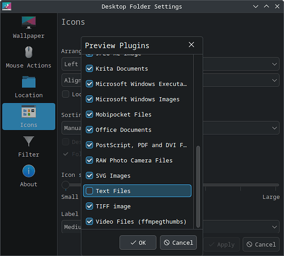284x256 pixels.
Task: Click Cancel in Preview Plugins dialog
Action: click(x=178, y=243)
